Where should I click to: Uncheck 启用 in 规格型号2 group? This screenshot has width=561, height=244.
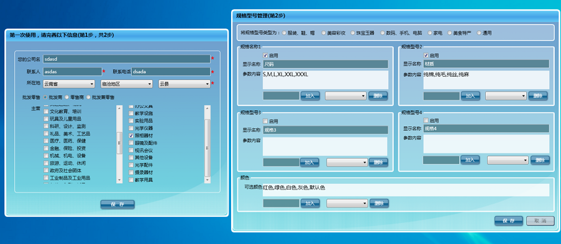[x=426, y=55]
